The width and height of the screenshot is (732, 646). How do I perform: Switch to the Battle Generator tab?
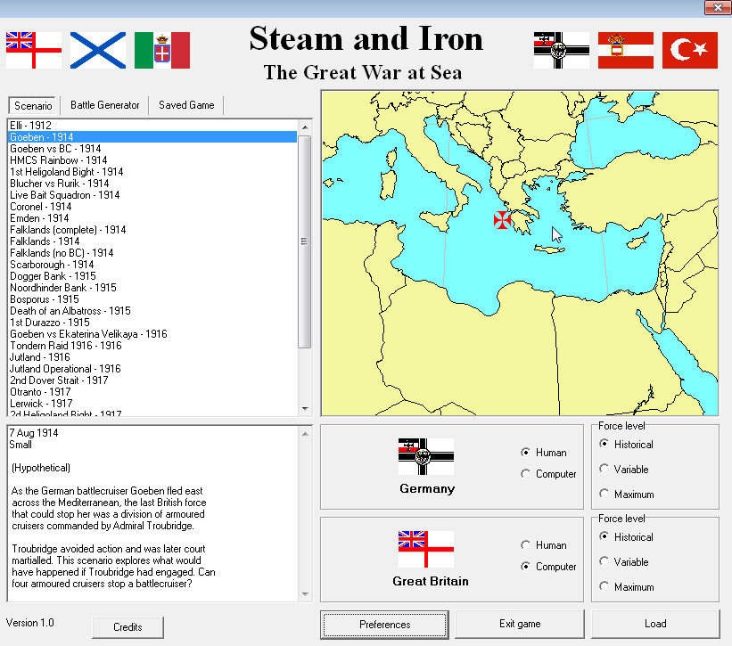[x=105, y=105]
